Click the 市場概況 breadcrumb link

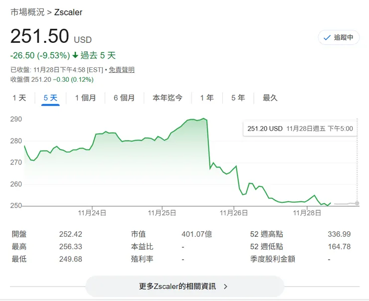pyautogui.click(x=27, y=12)
